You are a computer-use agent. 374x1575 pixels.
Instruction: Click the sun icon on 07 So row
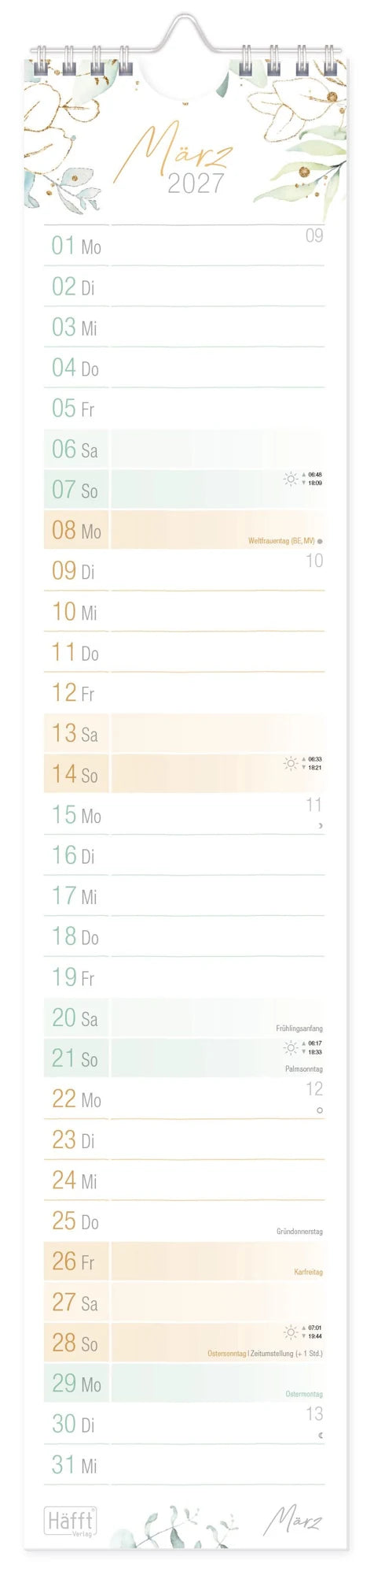pyautogui.click(x=291, y=479)
